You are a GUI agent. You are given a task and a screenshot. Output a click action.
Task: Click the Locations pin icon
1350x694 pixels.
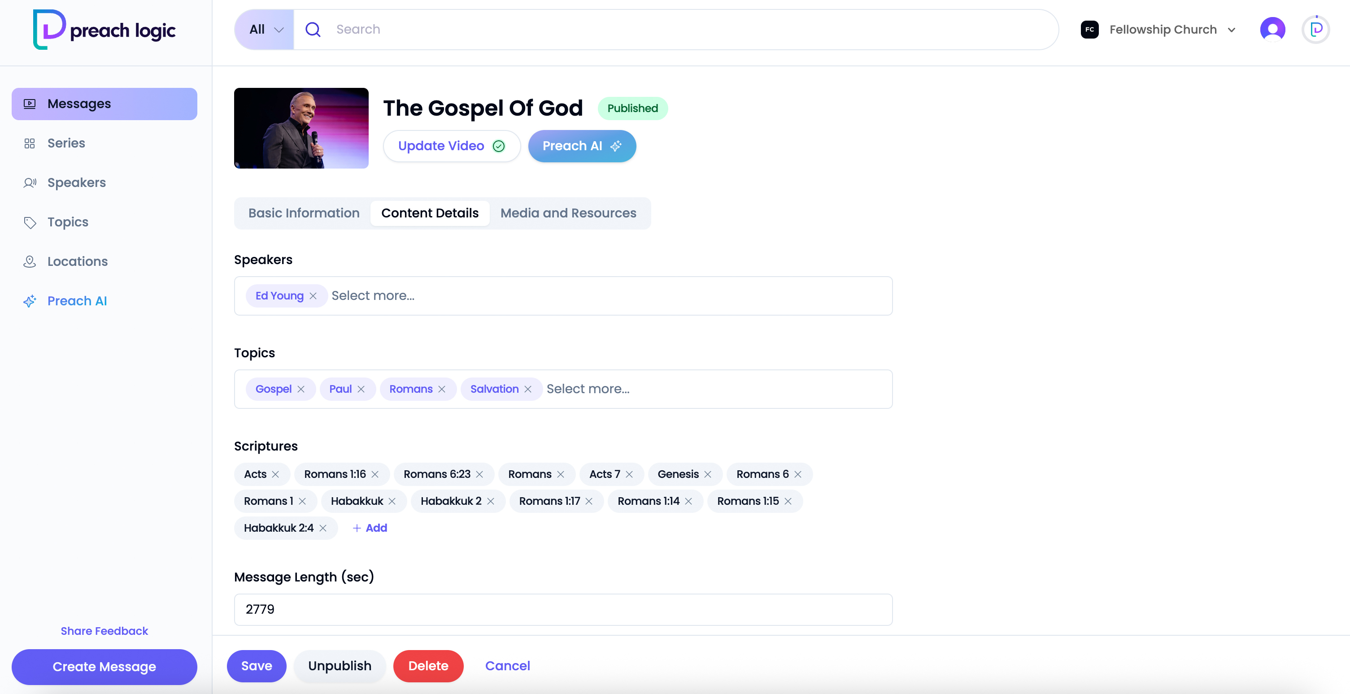[x=29, y=261]
